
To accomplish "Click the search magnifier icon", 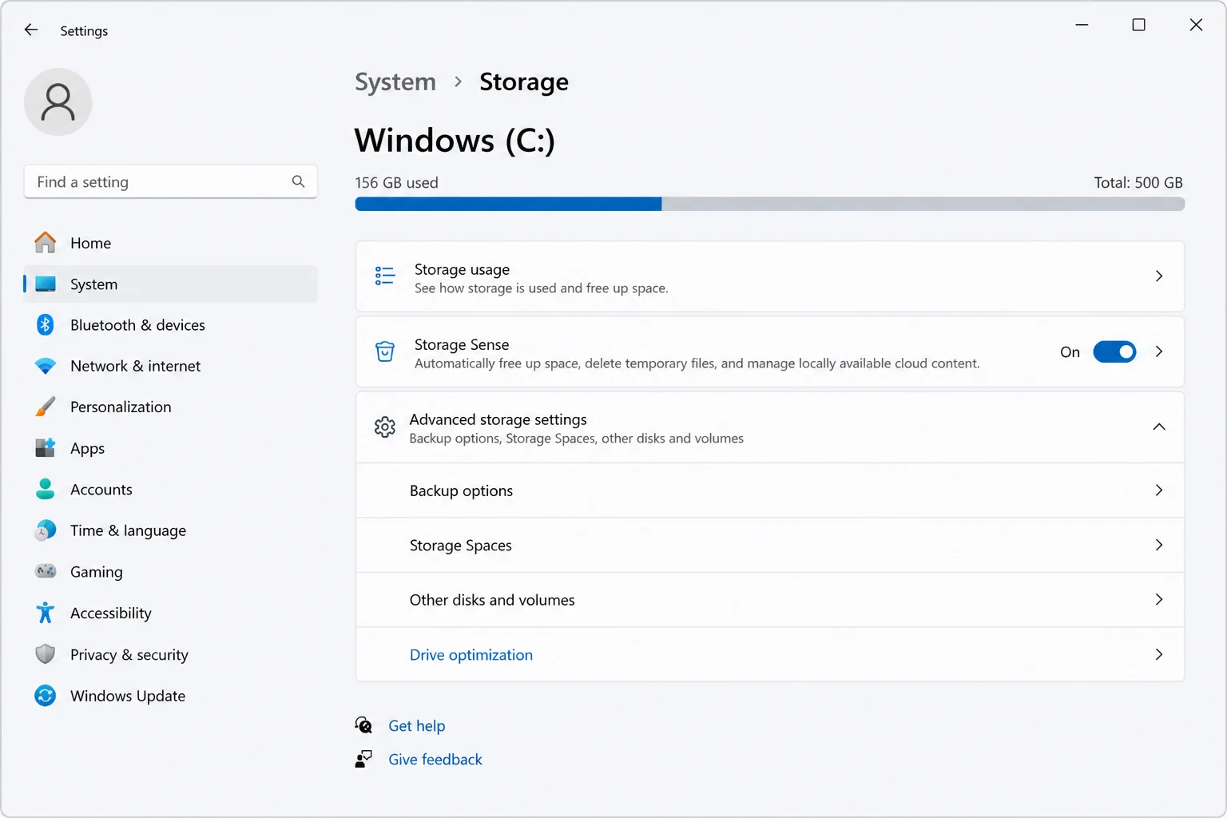I will [x=298, y=181].
